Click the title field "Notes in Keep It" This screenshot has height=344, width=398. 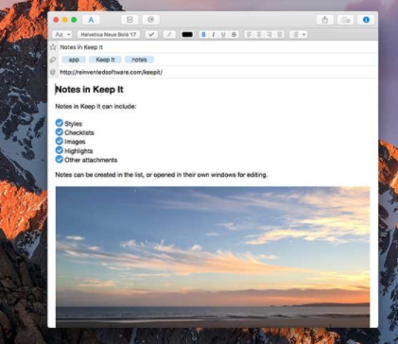click(218, 47)
